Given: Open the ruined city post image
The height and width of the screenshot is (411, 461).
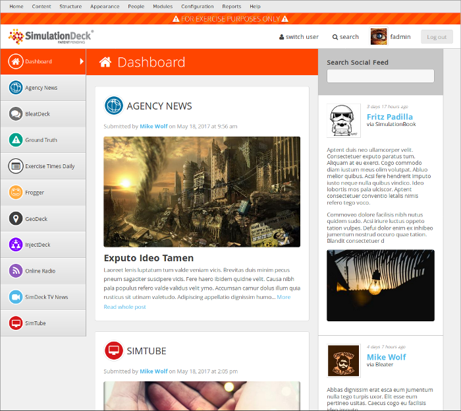Looking at the screenshot, I should pyautogui.click(x=202, y=192).
